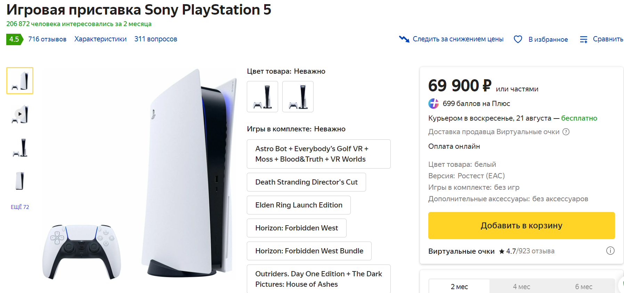Click the compare list icon
This screenshot has height=293, width=624.
click(584, 39)
